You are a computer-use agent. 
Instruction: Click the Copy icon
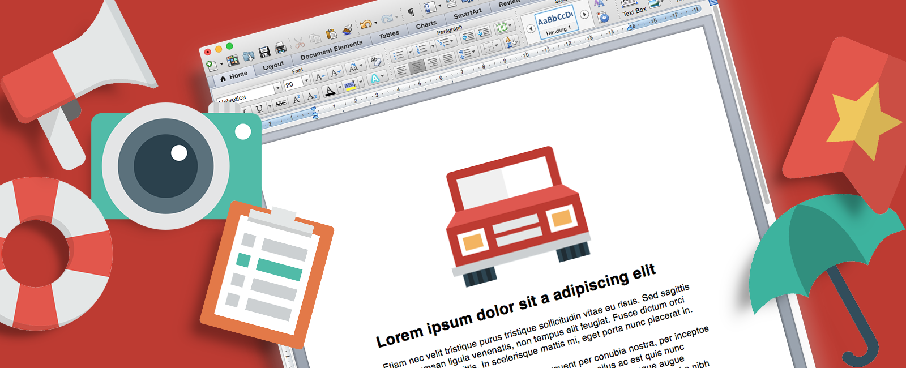tap(315, 38)
